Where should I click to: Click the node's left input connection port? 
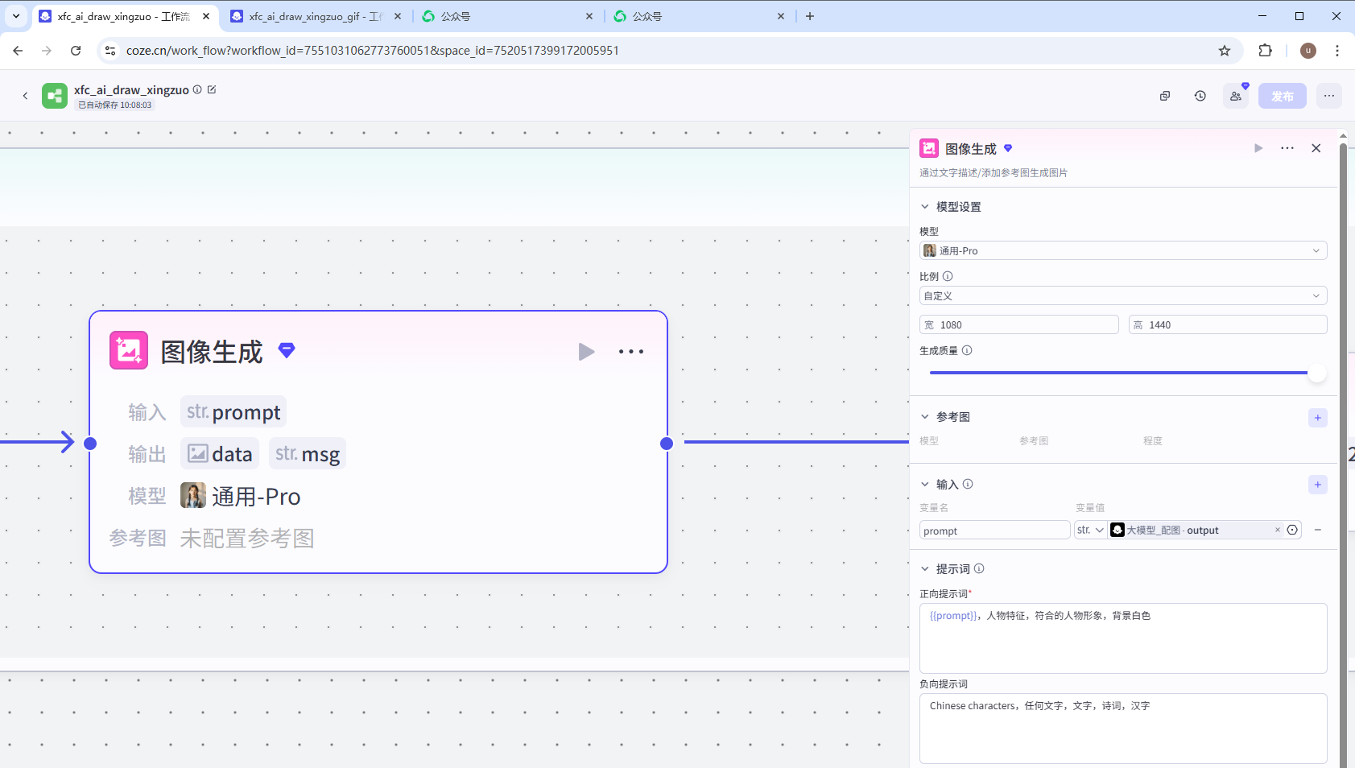coord(90,444)
